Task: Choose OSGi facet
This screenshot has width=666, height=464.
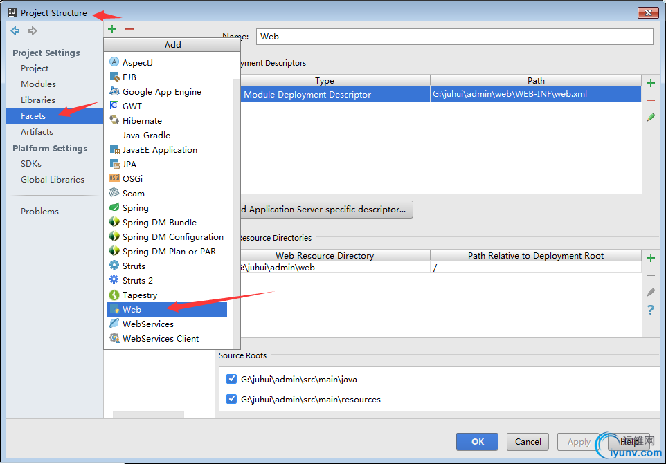Action: click(167, 178)
